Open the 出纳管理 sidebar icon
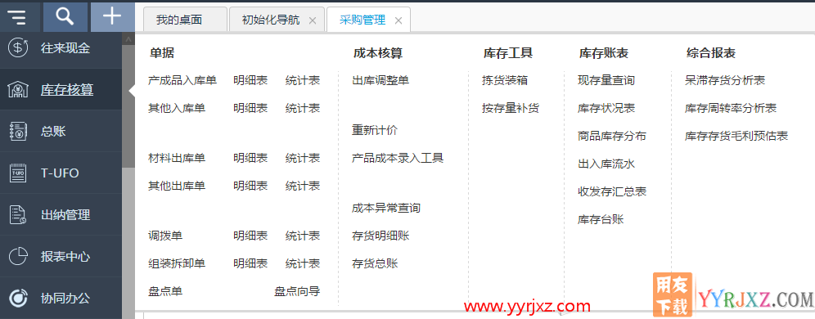The image size is (815, 319). [x=19, y=214]
